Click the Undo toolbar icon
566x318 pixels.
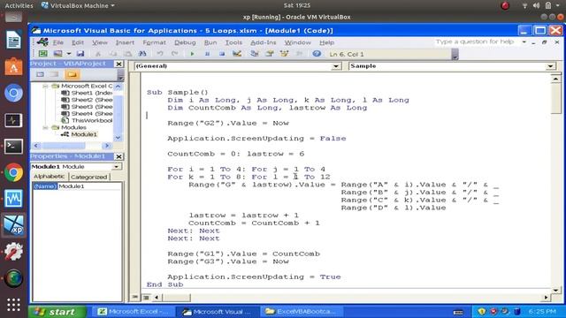pos(160,54)
